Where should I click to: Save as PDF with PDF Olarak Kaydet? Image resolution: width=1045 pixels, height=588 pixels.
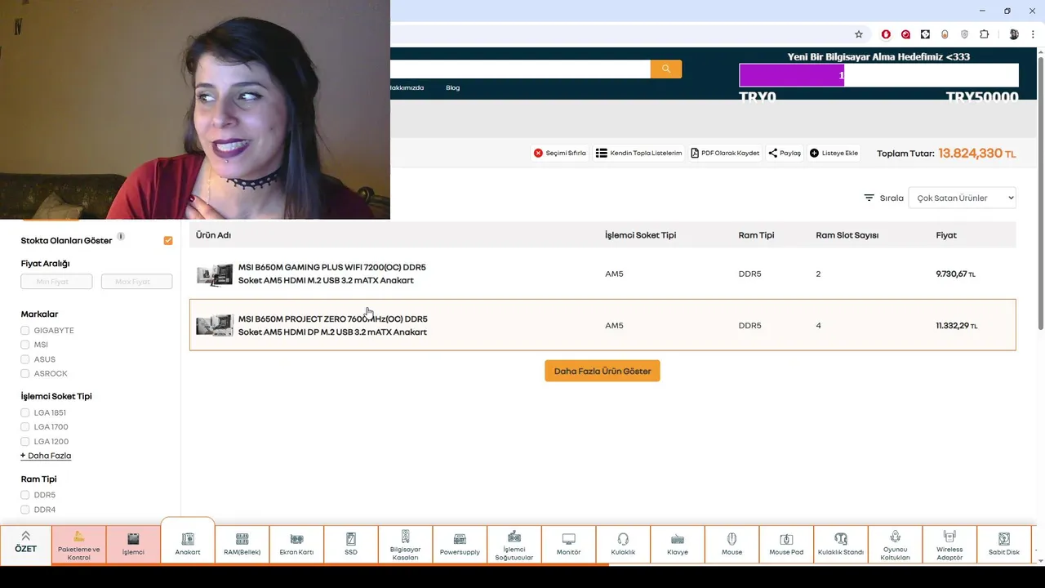coord(725,153)
